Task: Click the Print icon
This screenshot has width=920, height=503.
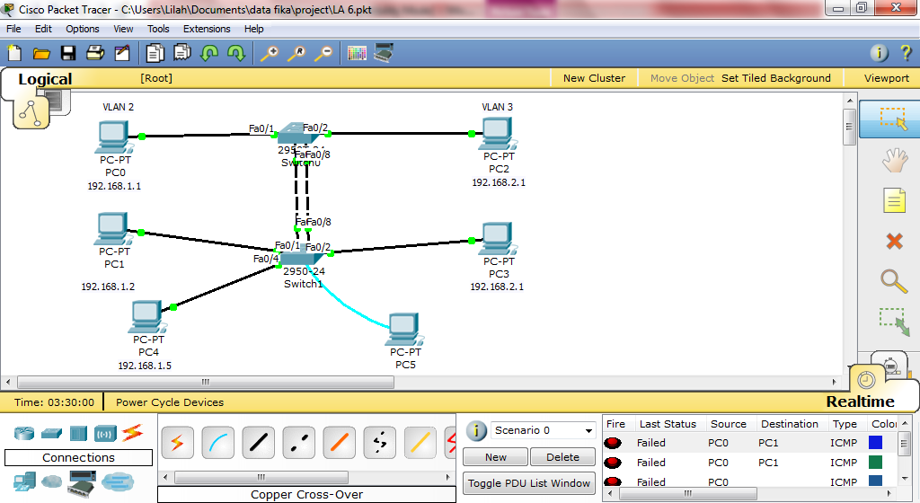Action: [95, 53]
